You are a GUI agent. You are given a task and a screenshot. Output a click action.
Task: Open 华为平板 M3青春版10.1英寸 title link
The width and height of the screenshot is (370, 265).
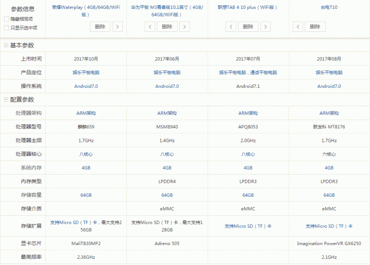[x=167, y=11]
